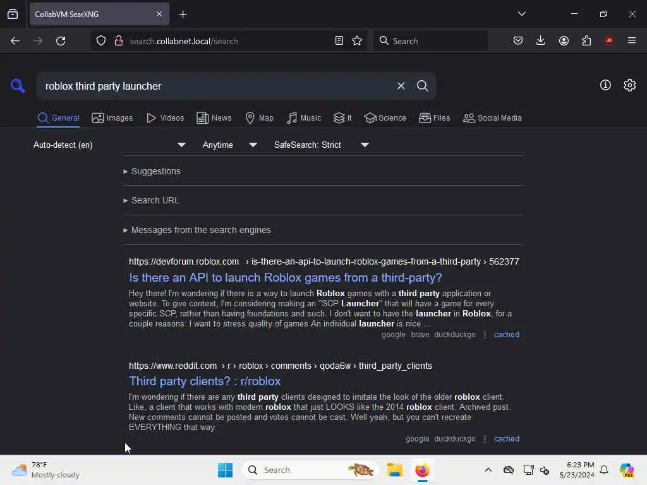647x485 pixels.
Task: Open 'Third party clients? : r/roblox' result
Action: tap(205, 381)
